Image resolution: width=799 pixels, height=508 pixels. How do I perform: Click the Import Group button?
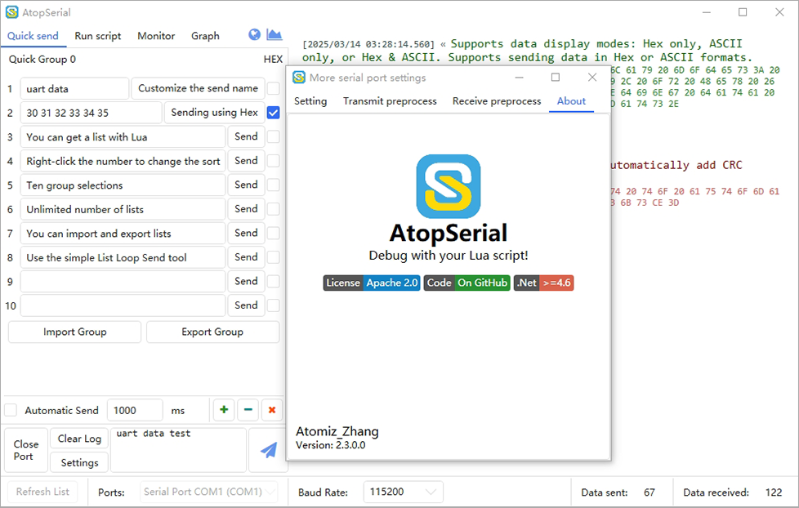(x=74, y=332)
